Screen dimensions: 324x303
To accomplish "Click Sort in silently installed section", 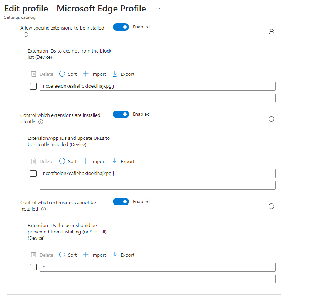I will (68, 161).
